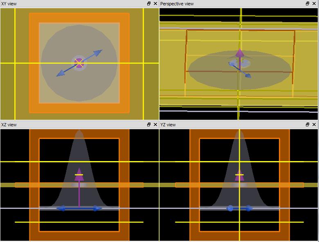The image size is (319, 242).
Task: Undock the Perspective view panel
Action: (308, 4)
